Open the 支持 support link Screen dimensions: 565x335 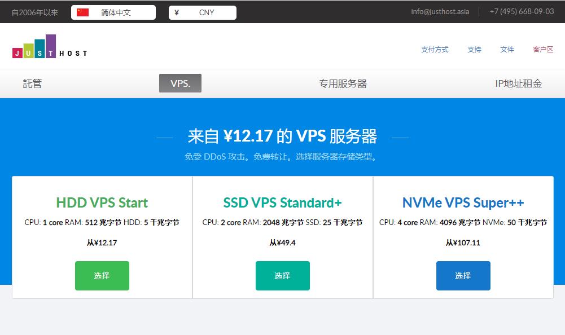pyautogui.click(x=474, y=50)
